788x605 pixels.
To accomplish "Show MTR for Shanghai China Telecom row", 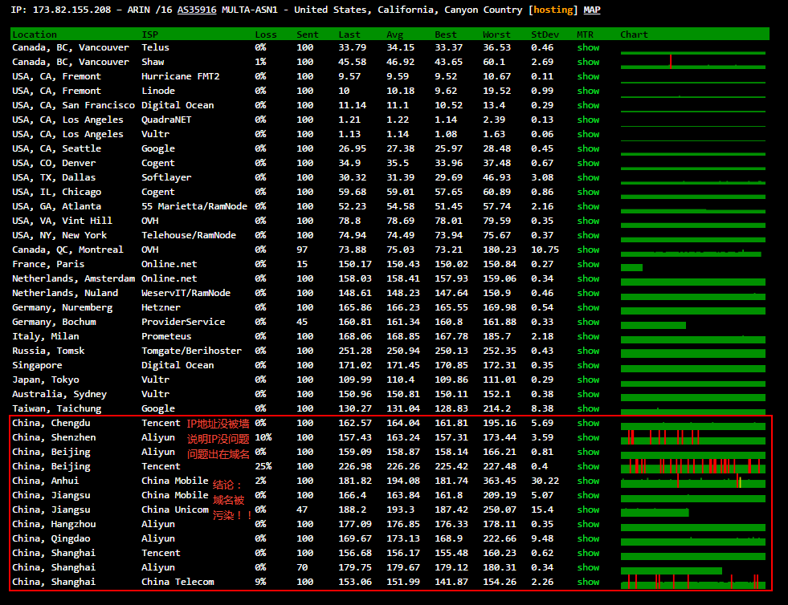I will coord(588,582).
